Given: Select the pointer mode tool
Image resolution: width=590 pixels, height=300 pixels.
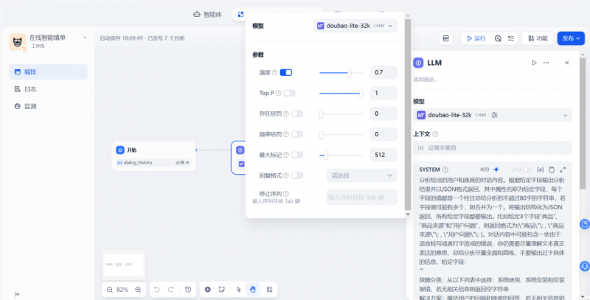Looking at the screenshot, I should point(238,290).
